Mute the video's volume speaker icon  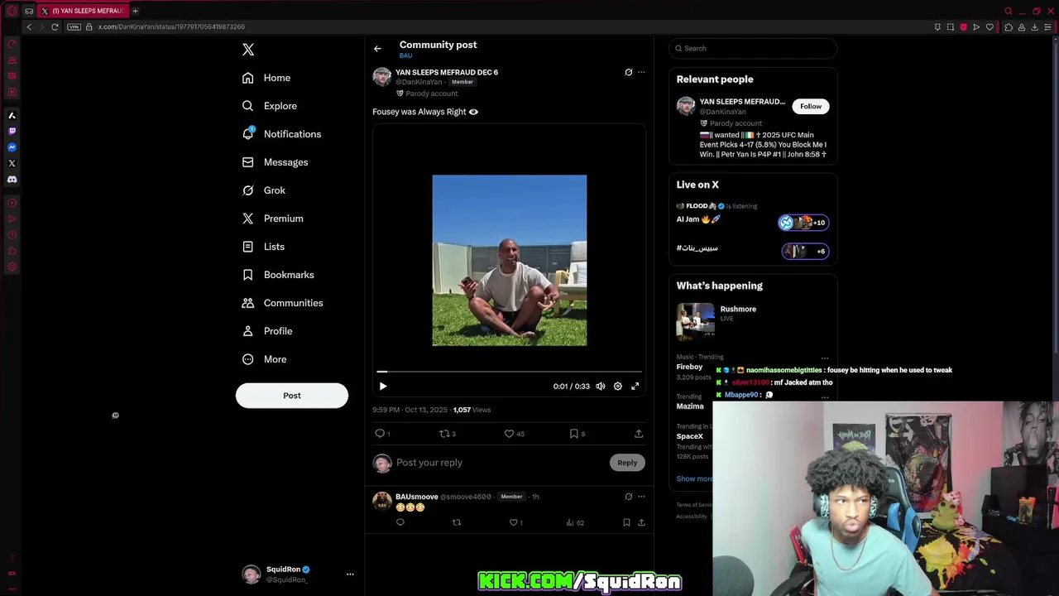point(601,386)
